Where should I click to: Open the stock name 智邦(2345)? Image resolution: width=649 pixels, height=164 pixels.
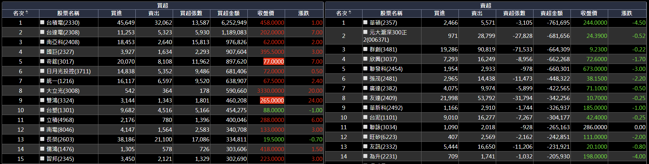pyautogui.click(x=60, y=159)
